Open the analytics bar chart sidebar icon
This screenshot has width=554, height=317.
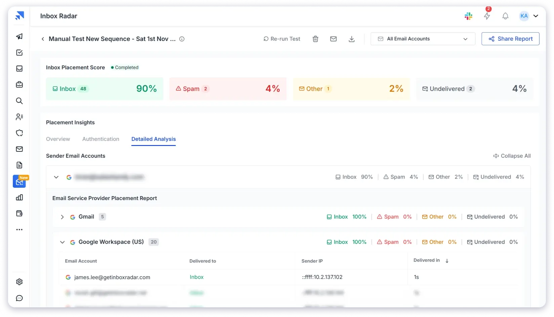point(19,197)
